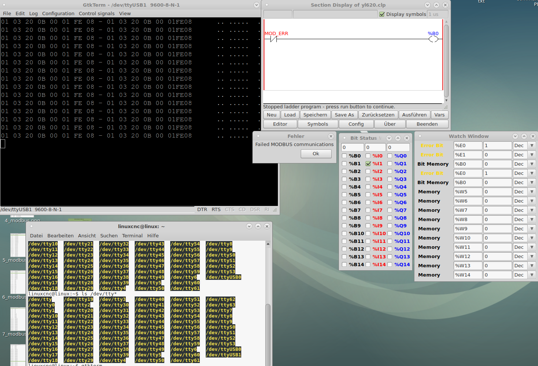Open the Symbols window button

point(317,124)
